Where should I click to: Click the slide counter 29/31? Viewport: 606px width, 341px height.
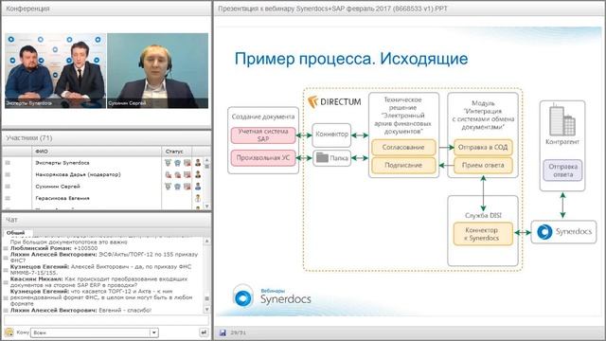[238, 332]
